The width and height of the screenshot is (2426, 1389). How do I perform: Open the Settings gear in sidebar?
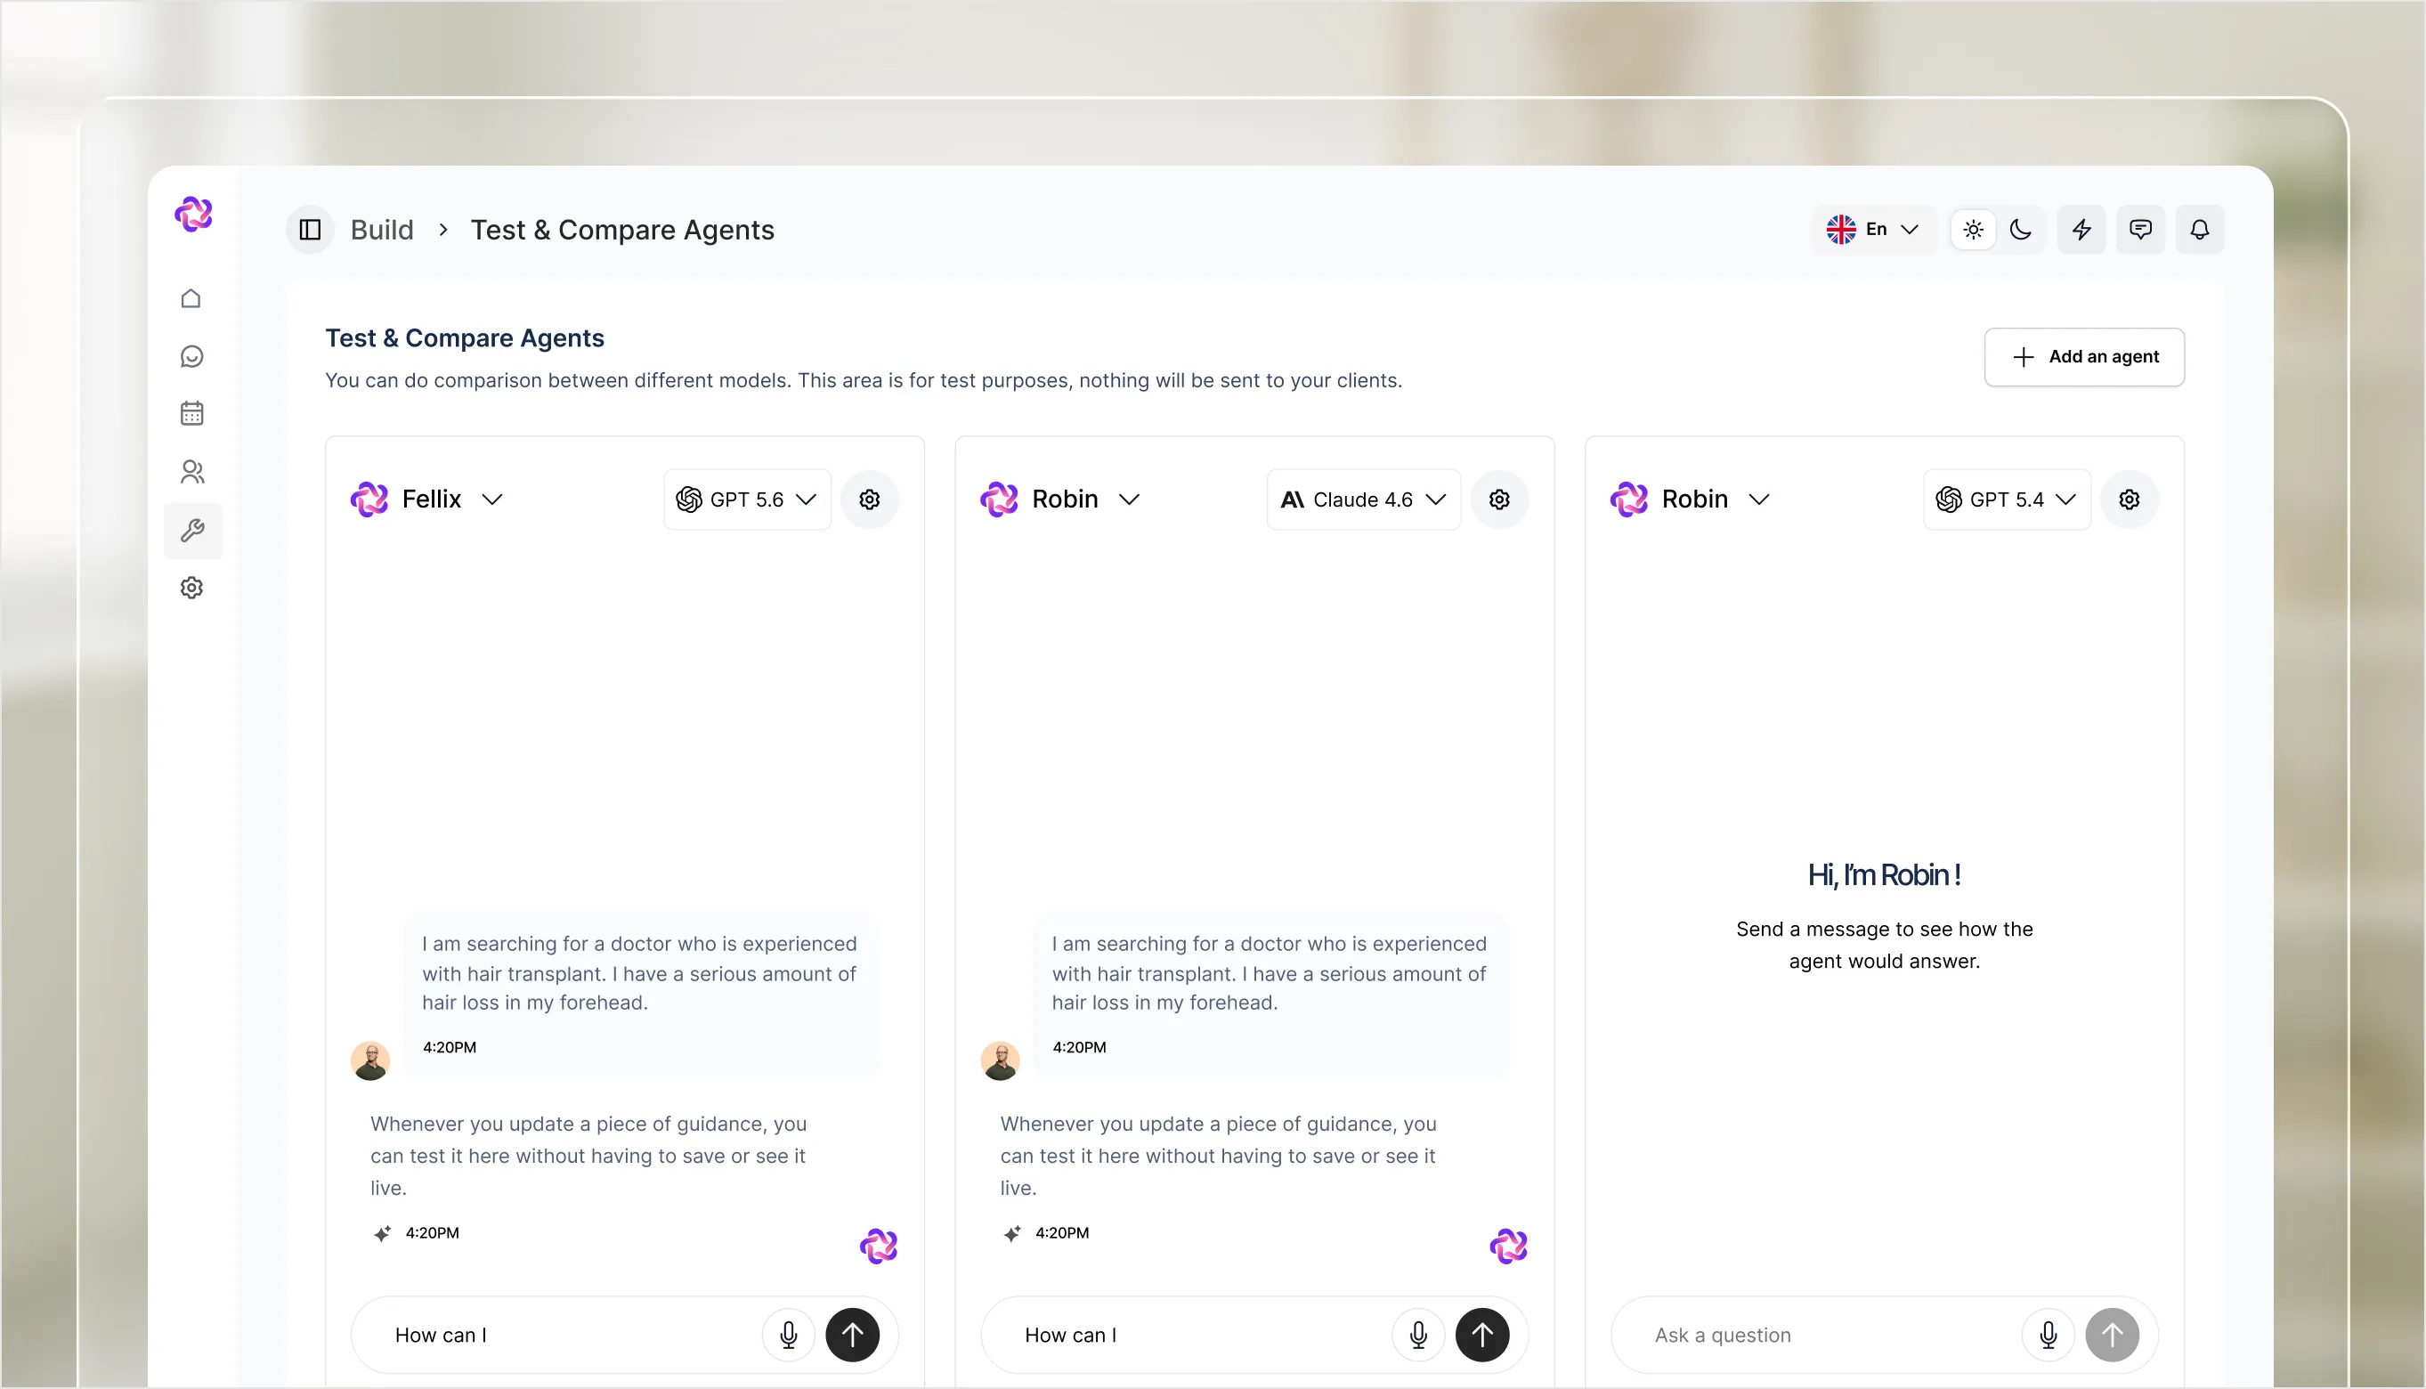[x=191, y=588]
